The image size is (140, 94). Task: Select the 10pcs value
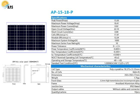(x=137, y=92)
